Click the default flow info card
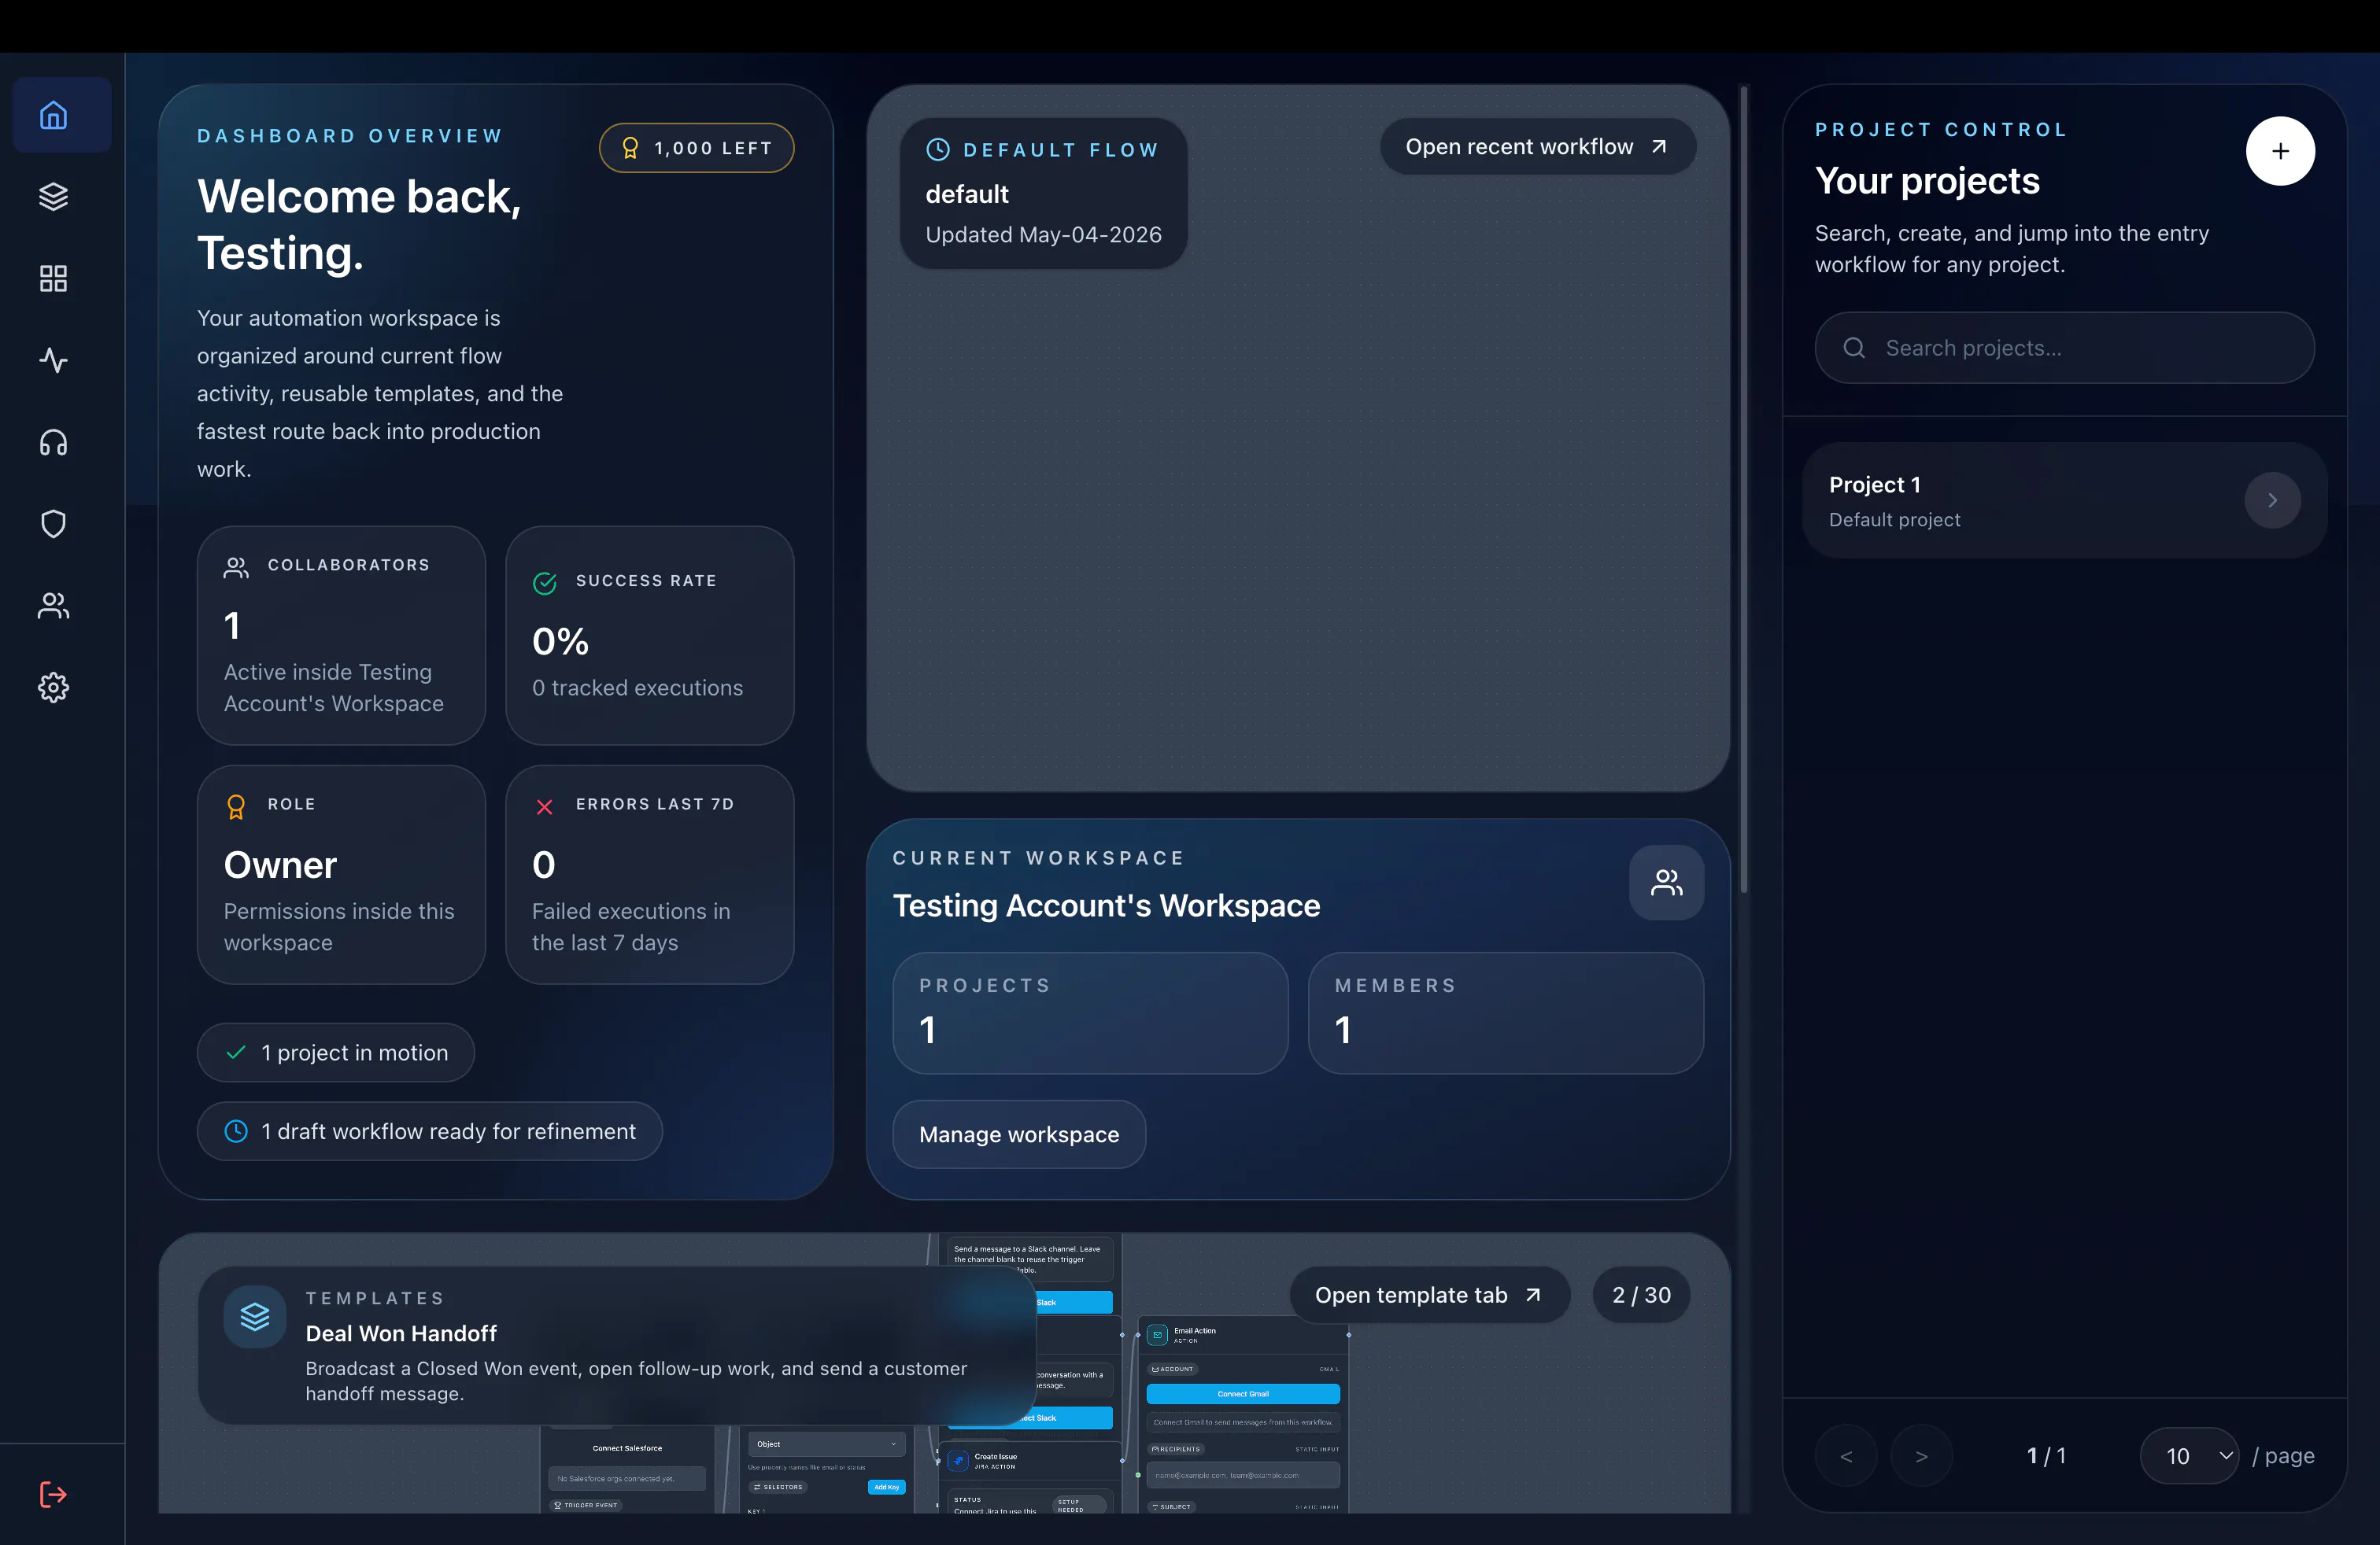The width and height of the screenshot is (2380, 1545). tap(1043, 193)
